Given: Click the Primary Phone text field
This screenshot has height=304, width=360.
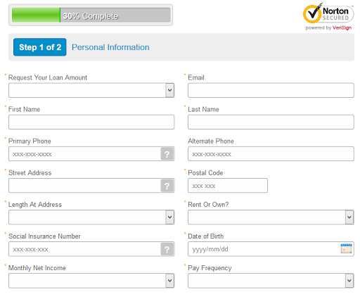Looking at the screenshot, I should point(84,154).
